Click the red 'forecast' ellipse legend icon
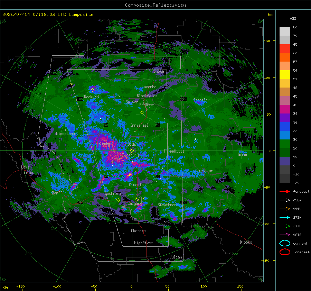Screen dimensions: 311x291 [x=285, y=252]
